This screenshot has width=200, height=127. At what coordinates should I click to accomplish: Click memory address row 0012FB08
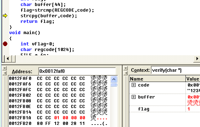(58, 101)
